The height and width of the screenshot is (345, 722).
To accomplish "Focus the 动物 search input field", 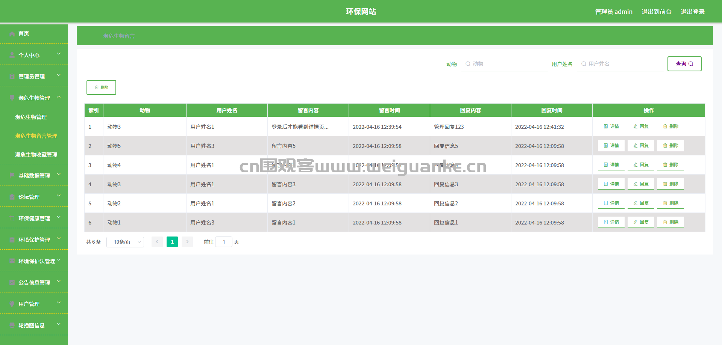I will coord(505,64).
